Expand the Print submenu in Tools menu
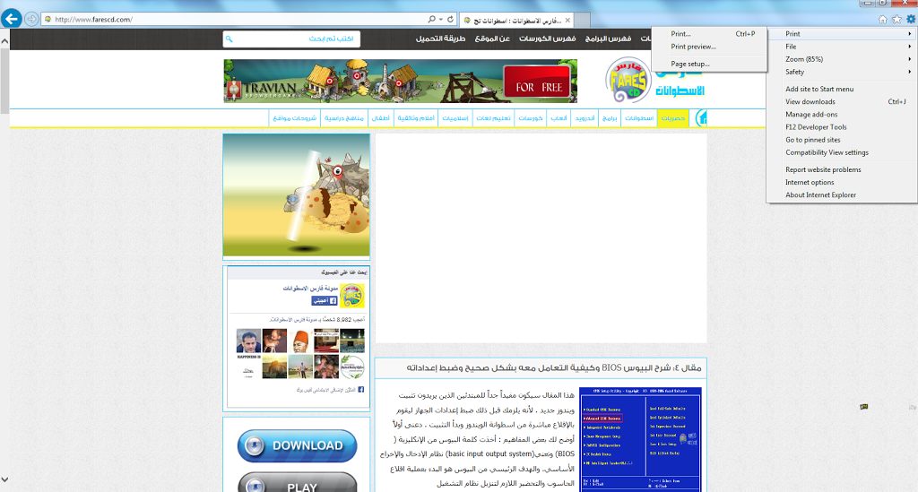Image resolution: width=918 pixels, height=492 pixels. point(842,34)
